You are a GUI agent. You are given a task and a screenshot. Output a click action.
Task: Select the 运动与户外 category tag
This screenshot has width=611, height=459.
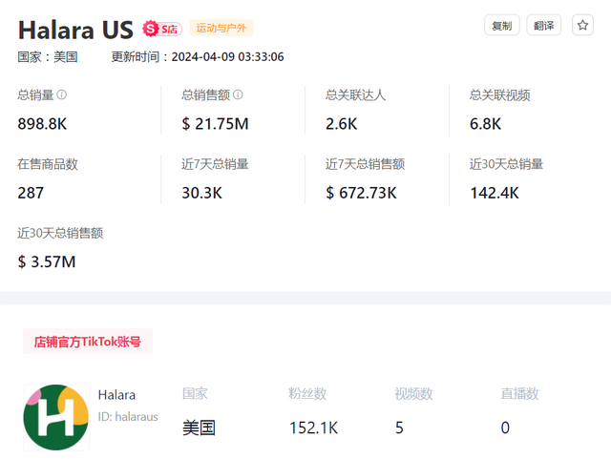click(x=221, y=28)
